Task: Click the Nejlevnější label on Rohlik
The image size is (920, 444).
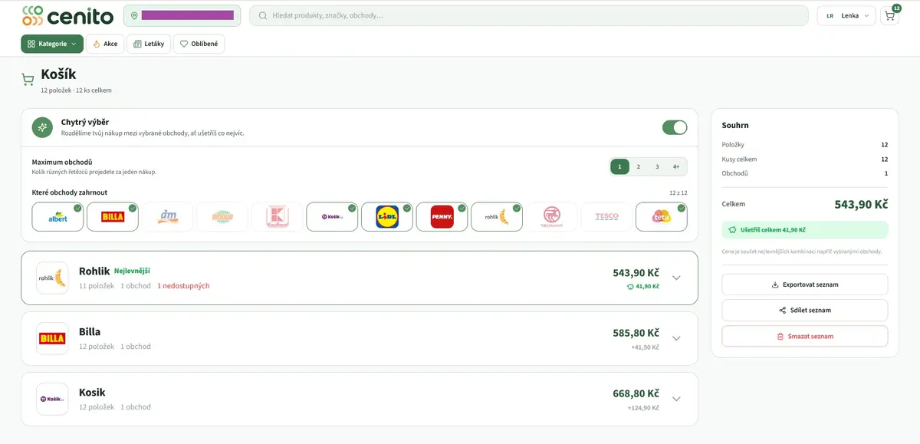Action: tap(132, 271)
